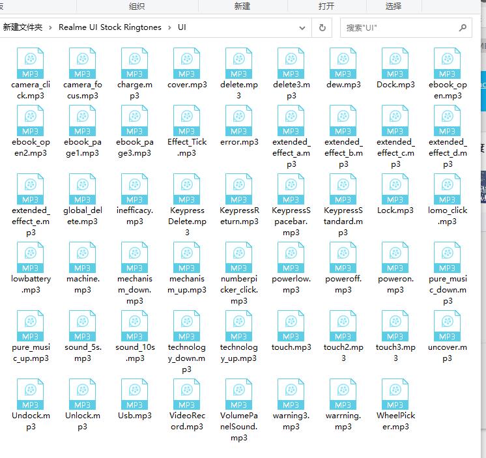
Task: Select poweron.mp3 file icon
Action: (395, 257)
